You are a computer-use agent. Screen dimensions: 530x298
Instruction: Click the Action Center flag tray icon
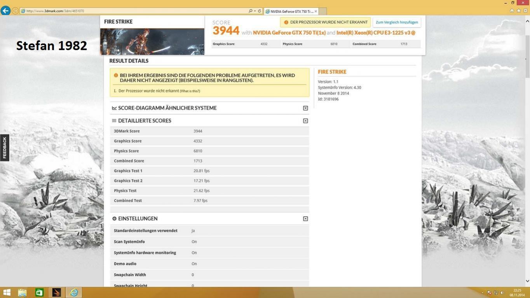pyautogui.click(x=489, y=293)
